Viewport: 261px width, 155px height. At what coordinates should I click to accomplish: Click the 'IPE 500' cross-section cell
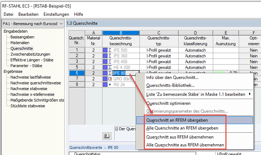(x=120, y=50)
